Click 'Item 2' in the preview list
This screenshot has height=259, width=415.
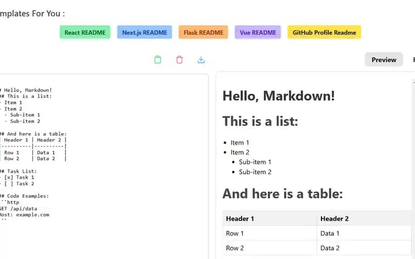240,153
